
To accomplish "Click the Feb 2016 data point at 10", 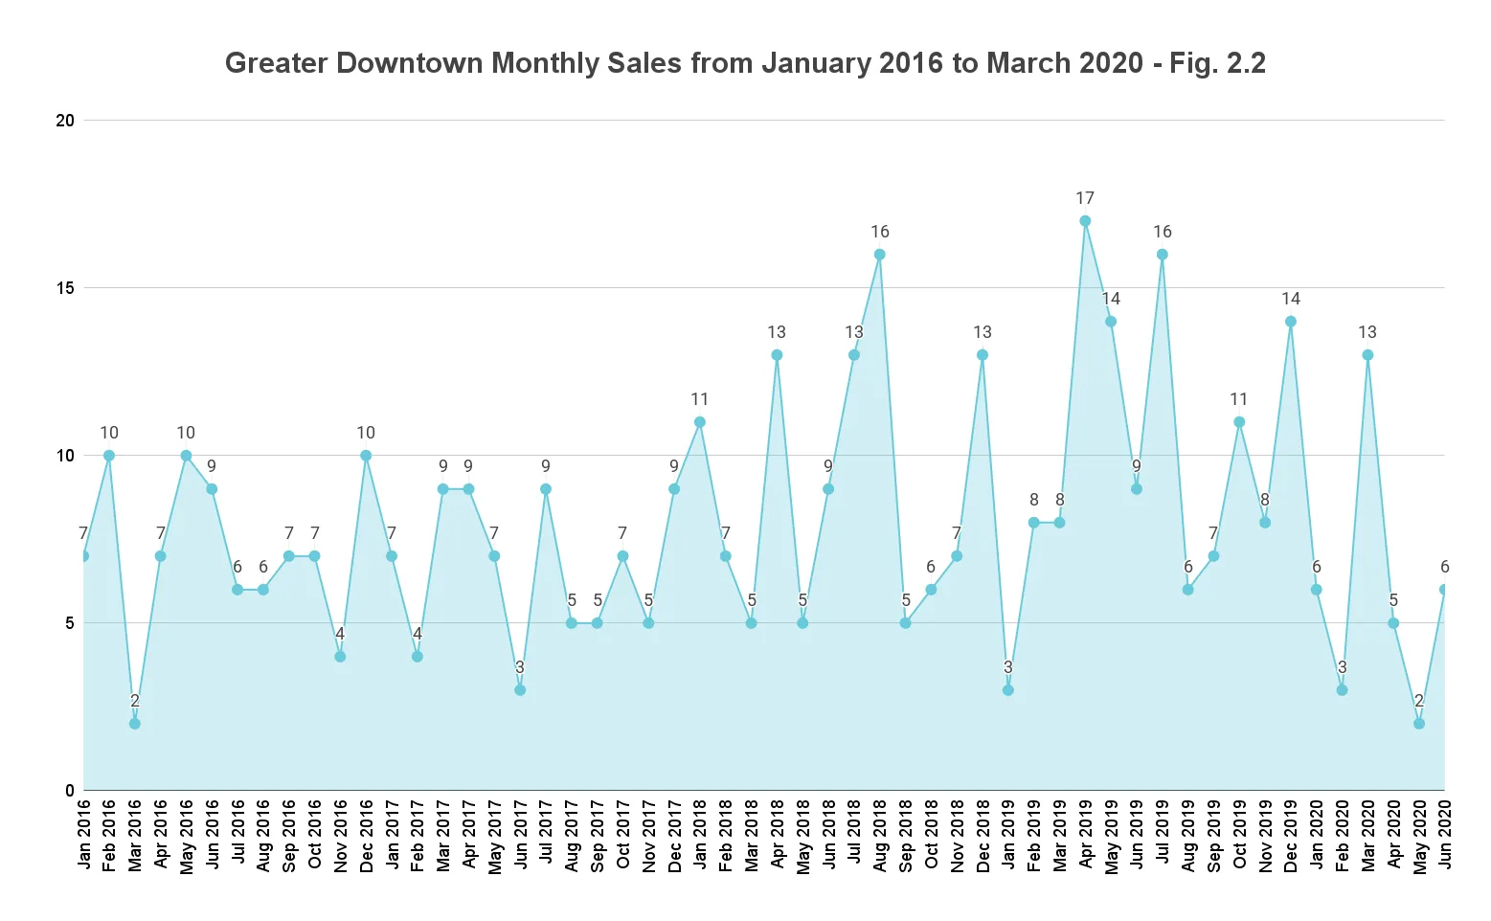I will [109, 456].
